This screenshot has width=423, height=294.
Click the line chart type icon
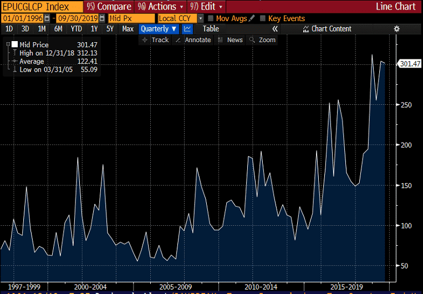pos(187,29)
